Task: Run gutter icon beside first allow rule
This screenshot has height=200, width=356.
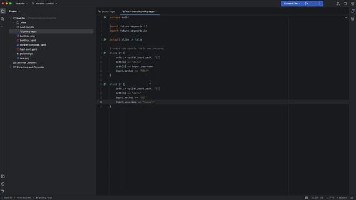Action: (105, 53)
